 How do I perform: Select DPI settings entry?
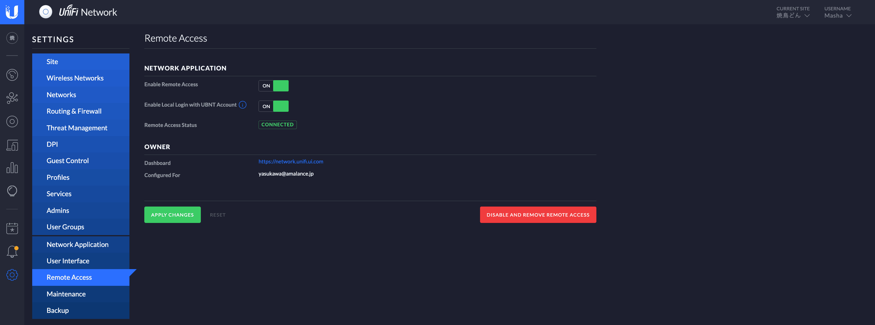coord(81,144)
